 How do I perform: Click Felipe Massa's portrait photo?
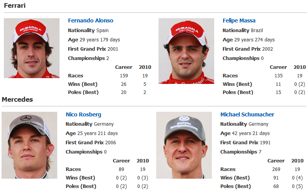coord(186,51)
